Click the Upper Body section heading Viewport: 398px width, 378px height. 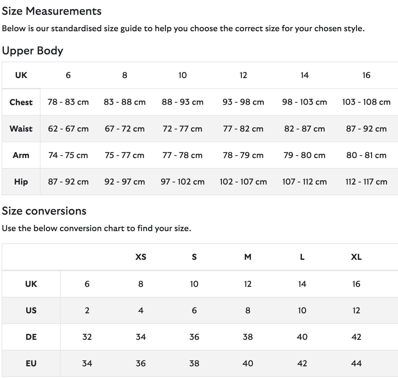(x=33, y=51)
